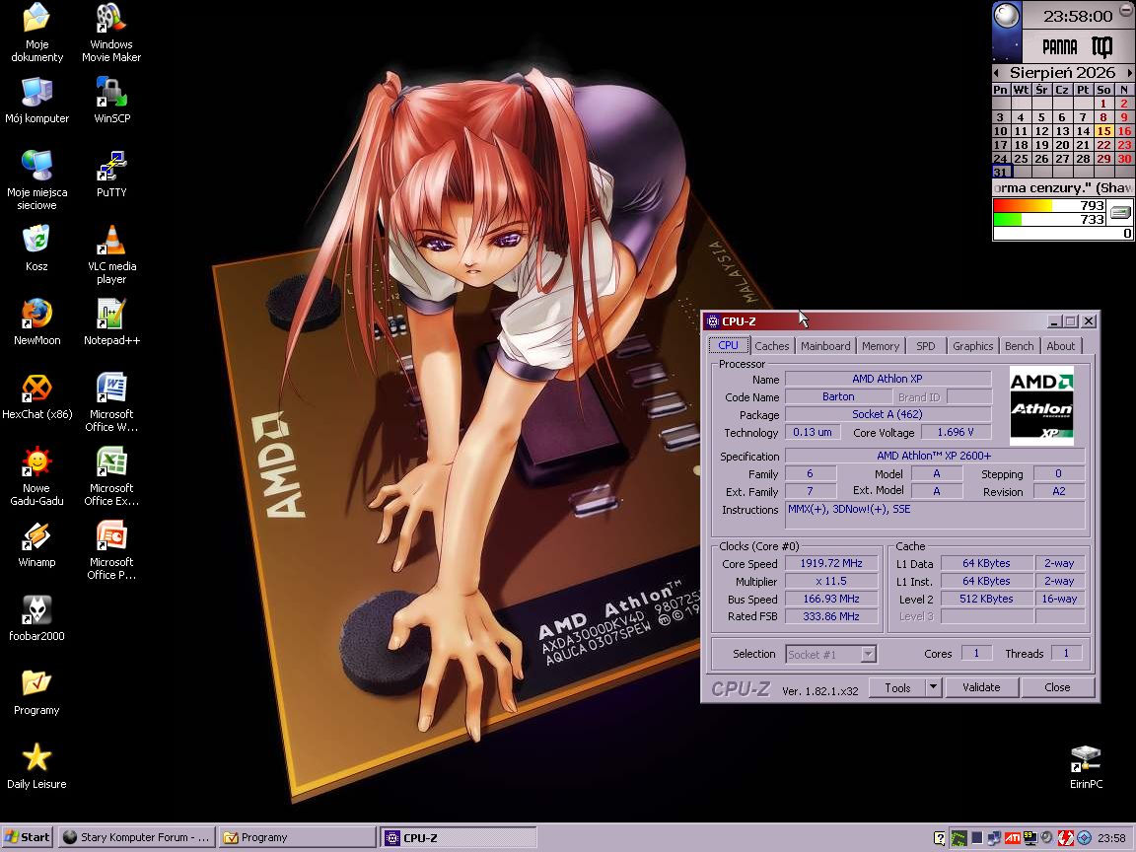Image resolution: width=1136 pixels, height=852 pixels.
Task: Click the Tools button in CPU-Z
Action: (x=897, y=687)
